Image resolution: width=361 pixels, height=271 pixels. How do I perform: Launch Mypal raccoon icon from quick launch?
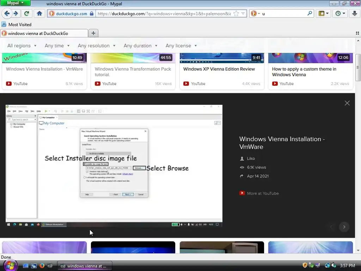(50, 266)
